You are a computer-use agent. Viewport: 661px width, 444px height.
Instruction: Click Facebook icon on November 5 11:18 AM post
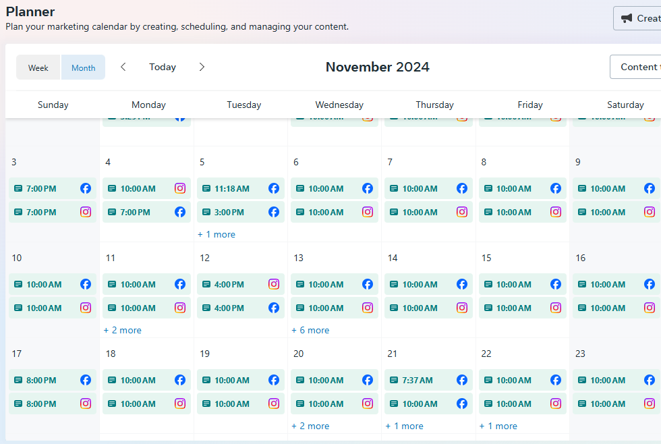click(x=274, y=188)
